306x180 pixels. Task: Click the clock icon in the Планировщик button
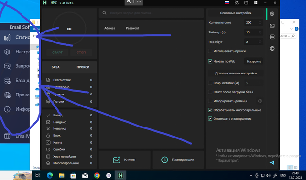pyautogui.click(x=164, y=160)
